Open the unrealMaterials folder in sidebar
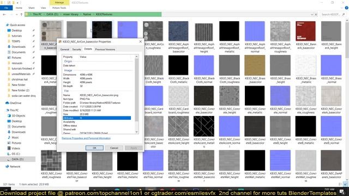 (21, 74)
